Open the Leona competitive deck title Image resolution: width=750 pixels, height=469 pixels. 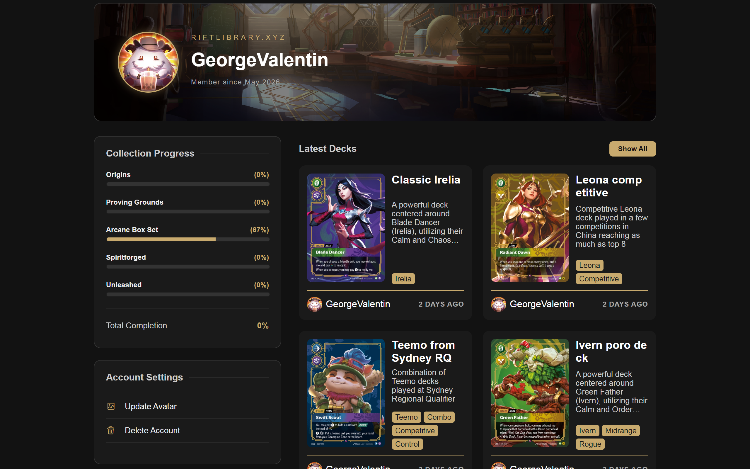(x=609, y=186)
